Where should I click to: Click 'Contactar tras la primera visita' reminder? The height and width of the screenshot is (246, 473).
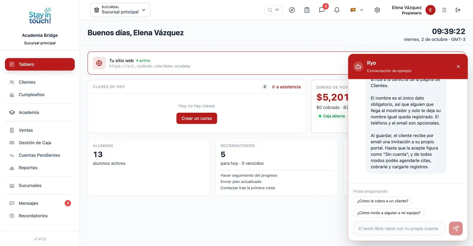[248, 188]
